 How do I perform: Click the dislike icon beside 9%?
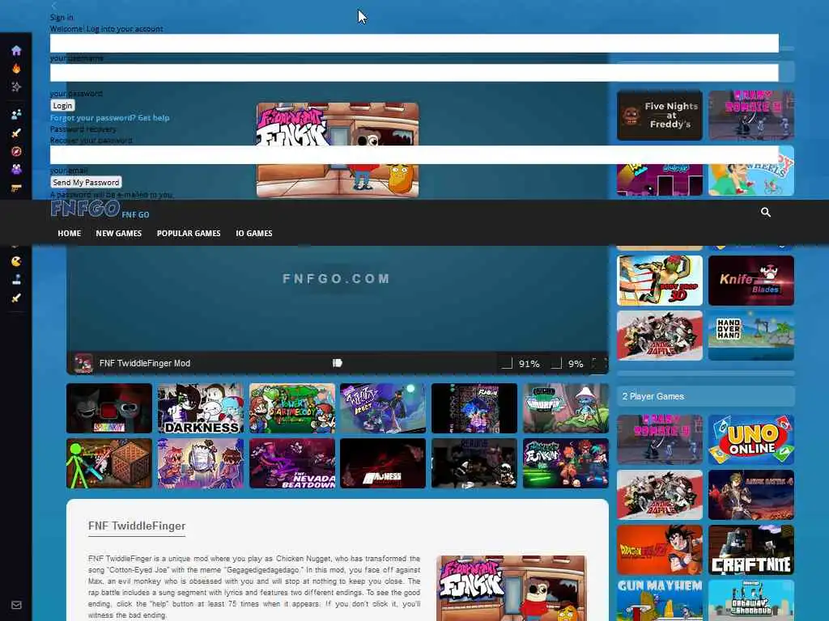[x=555, y=363]
